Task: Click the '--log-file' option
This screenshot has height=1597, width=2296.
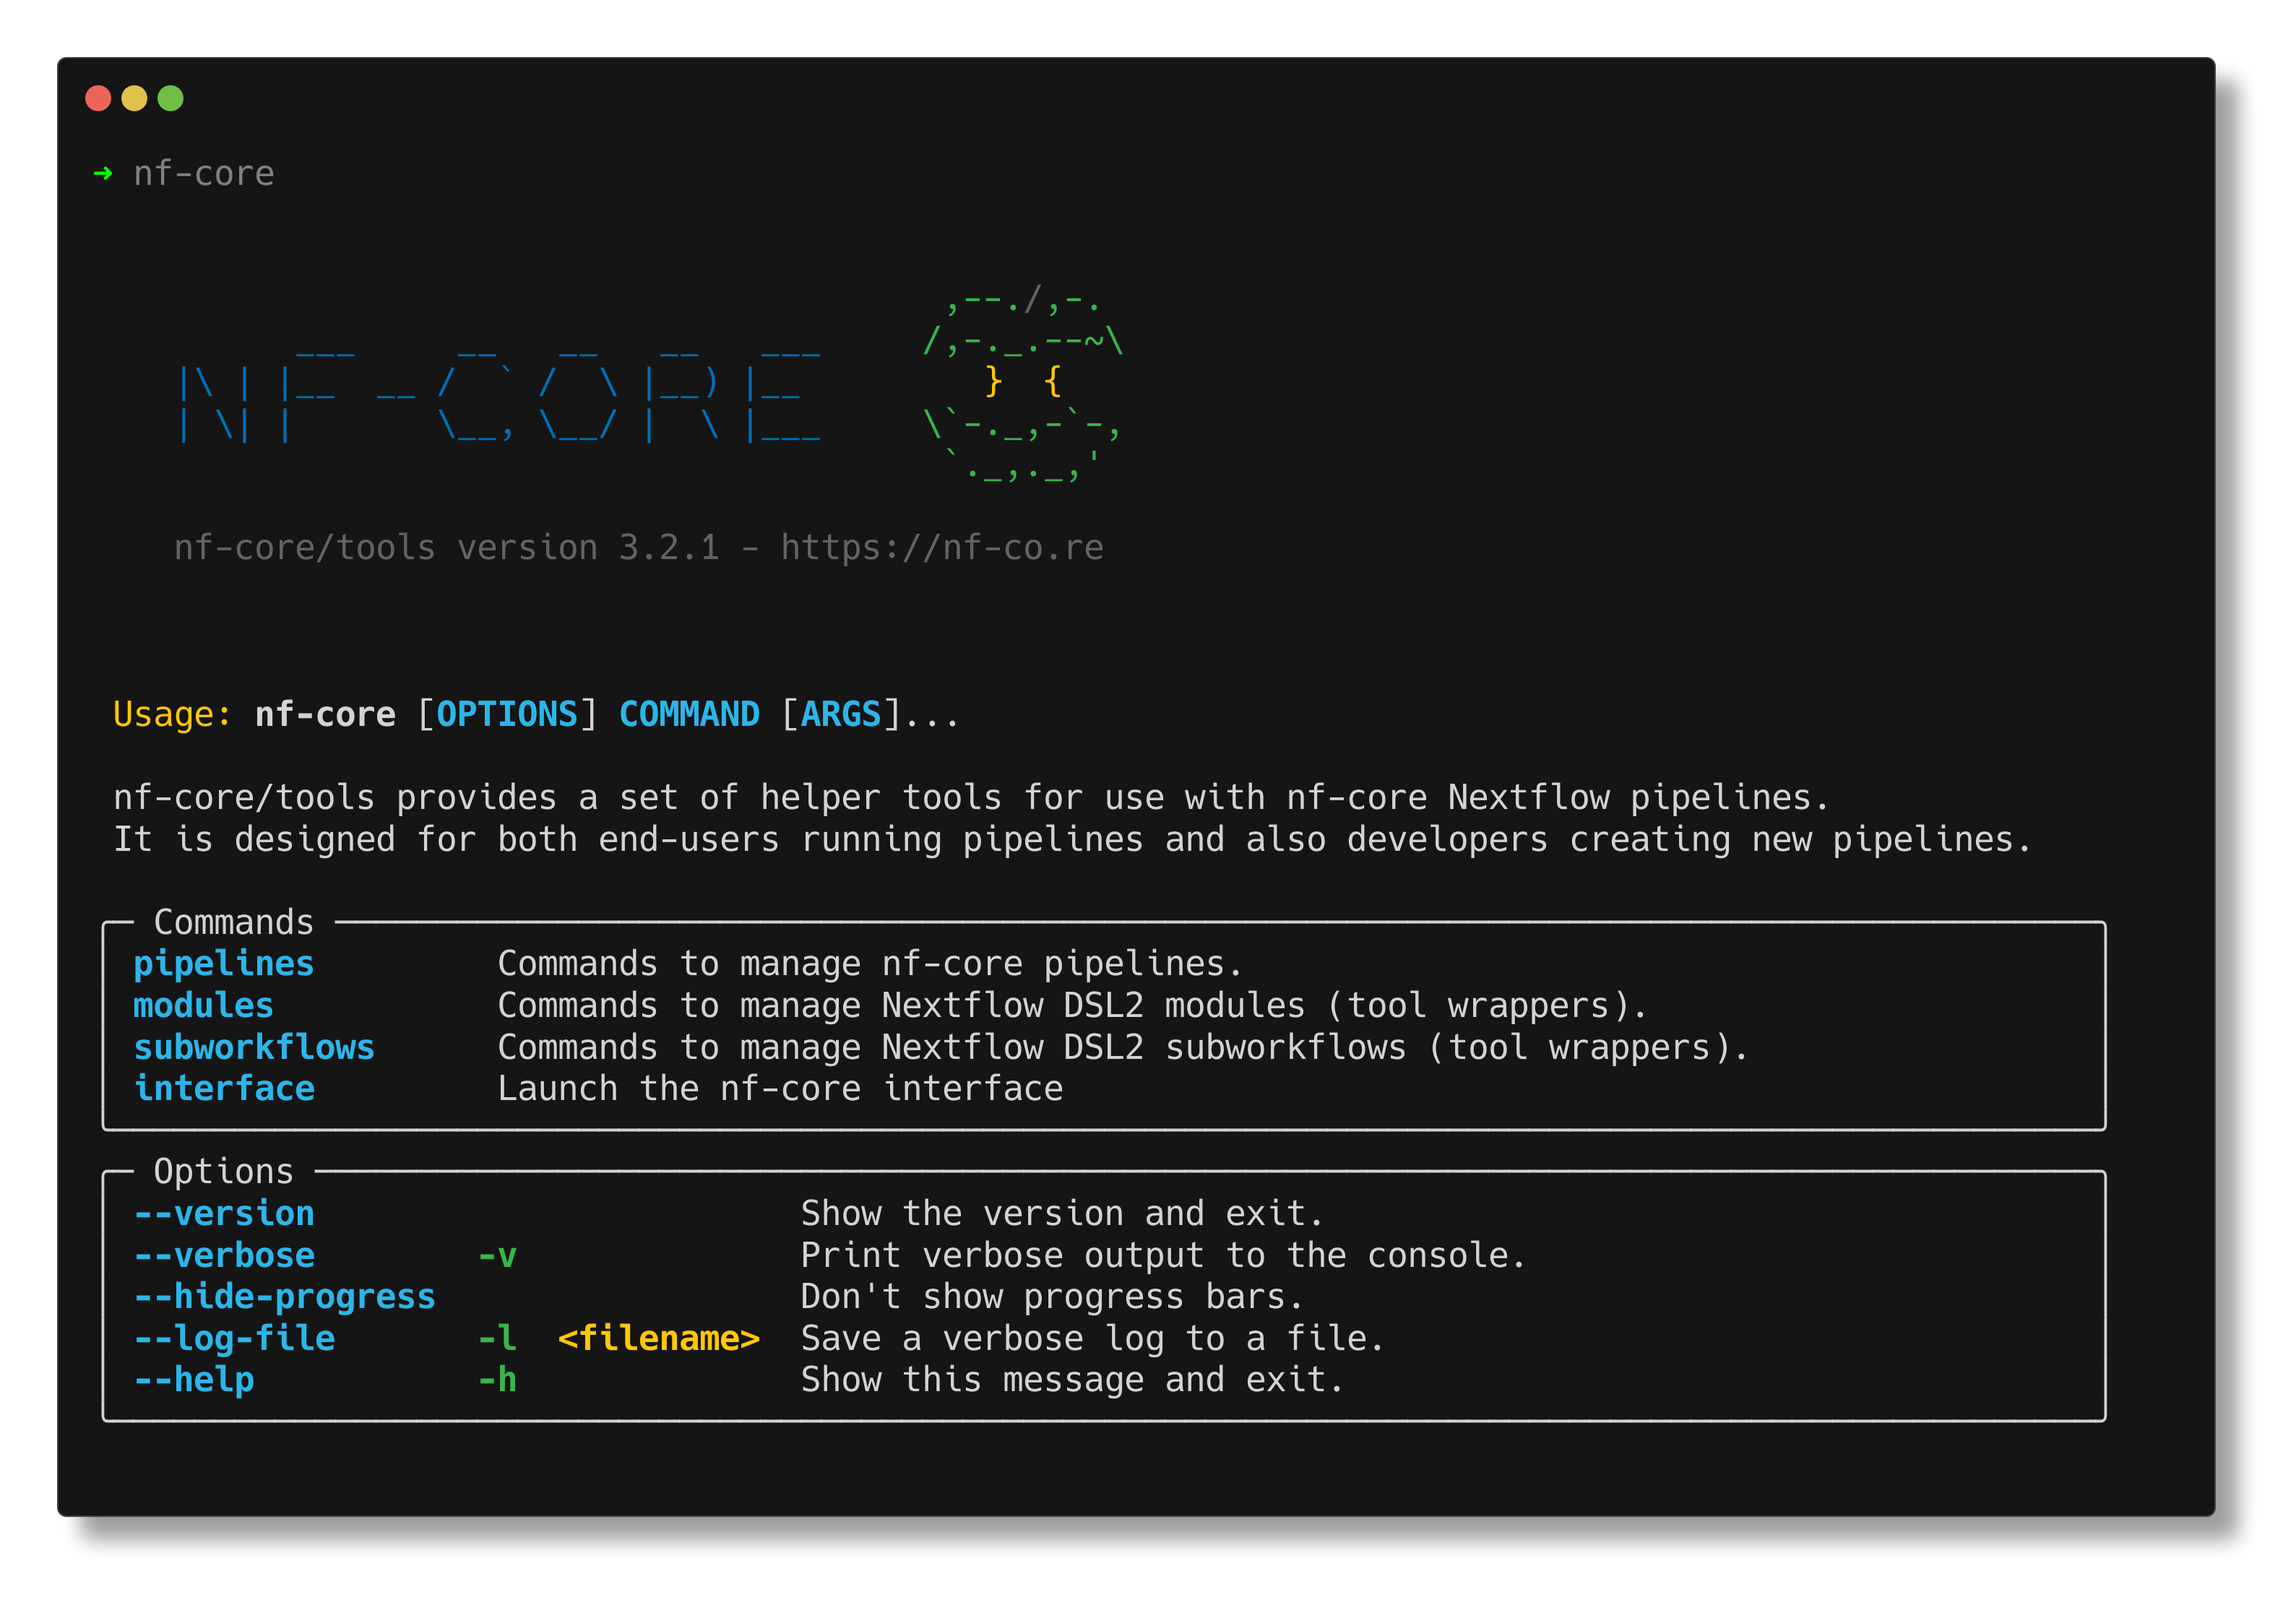Action: click(x=234, y=1339)
